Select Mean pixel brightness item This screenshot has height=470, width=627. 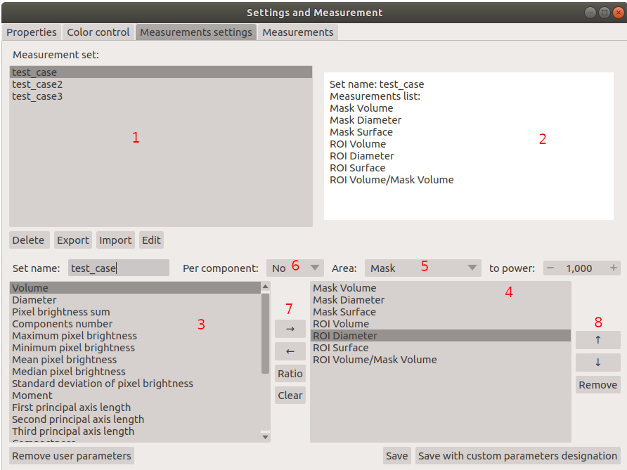point(135,360)
